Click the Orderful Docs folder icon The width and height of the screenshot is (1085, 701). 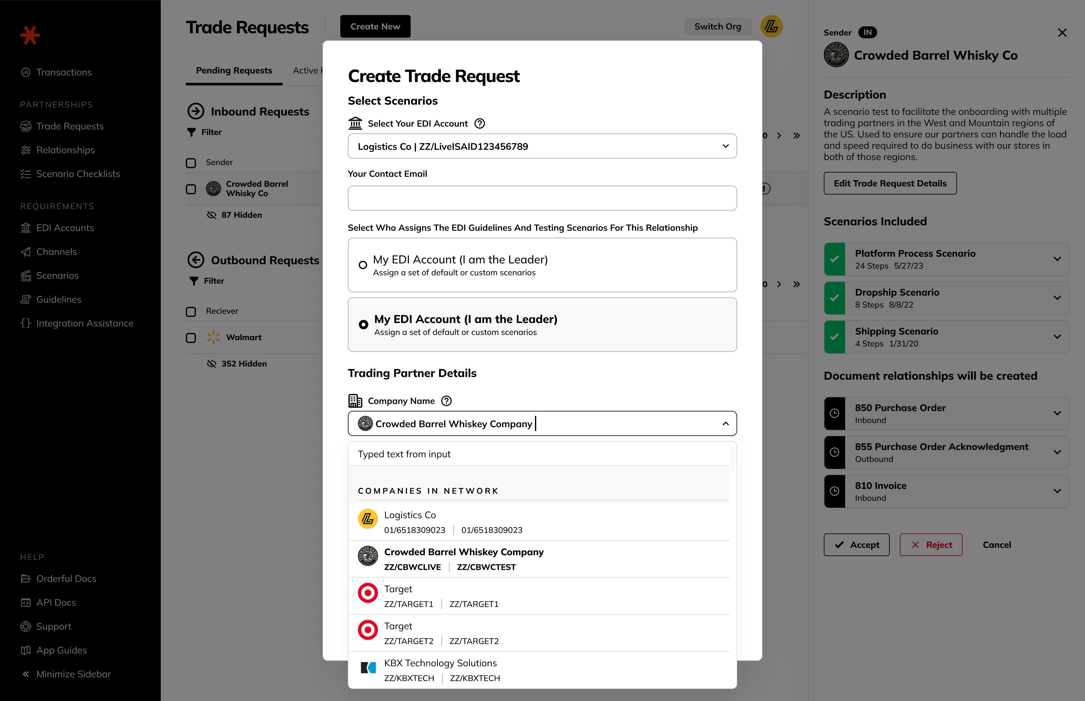pos(26,579)
